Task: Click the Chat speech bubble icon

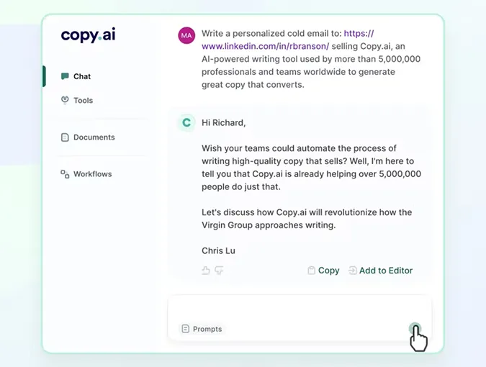Action: click(x=65, y=76)
